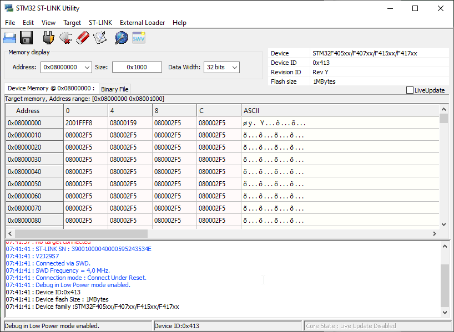Viewport: 454px width, 332px height.
Task: Click Device ID value 0x413 in info panel
Action: click(321, 63)
